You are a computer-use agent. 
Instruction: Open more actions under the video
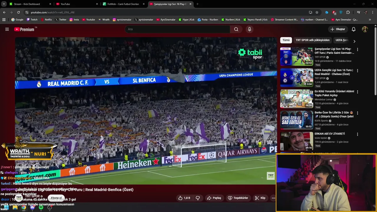point(273,198)
